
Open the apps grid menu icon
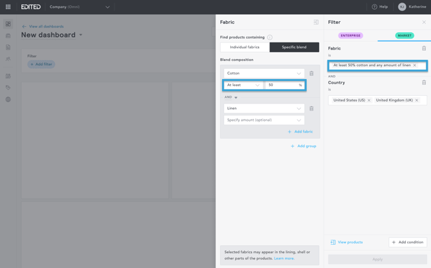[8, 7]
